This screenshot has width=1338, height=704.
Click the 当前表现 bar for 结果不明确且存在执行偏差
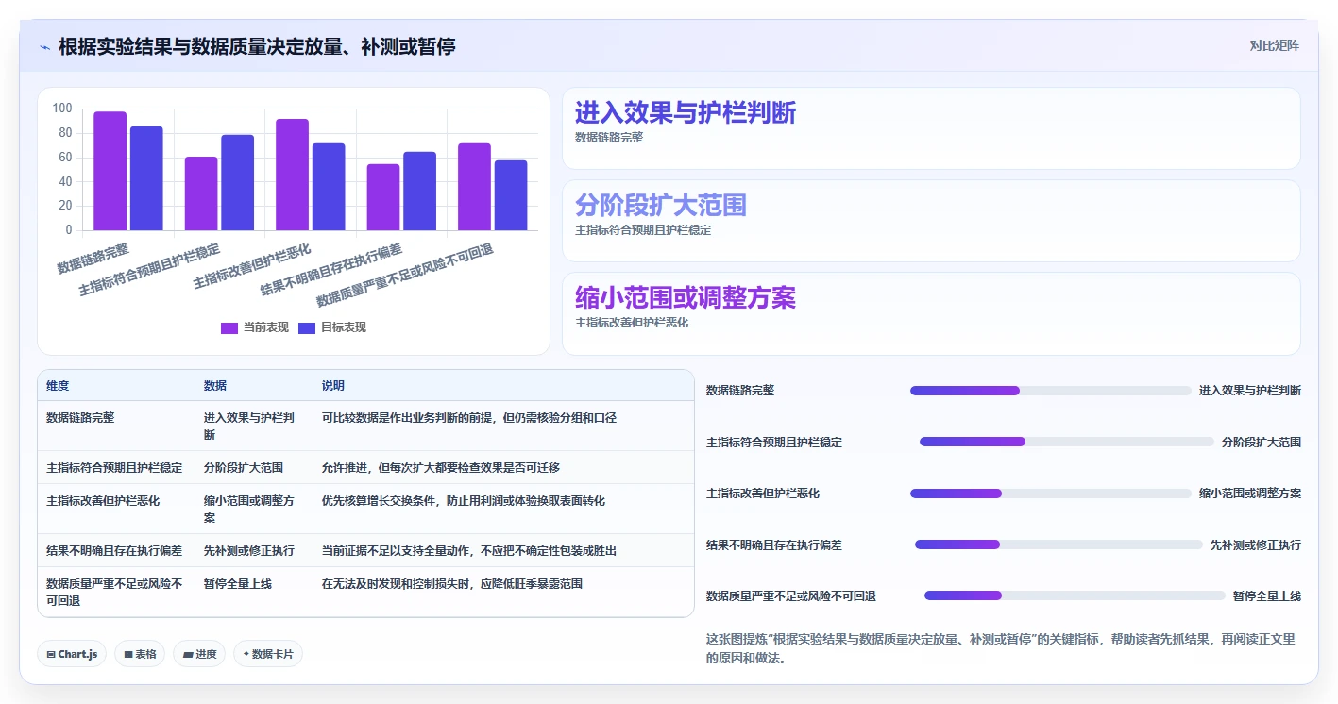[383, 197]
